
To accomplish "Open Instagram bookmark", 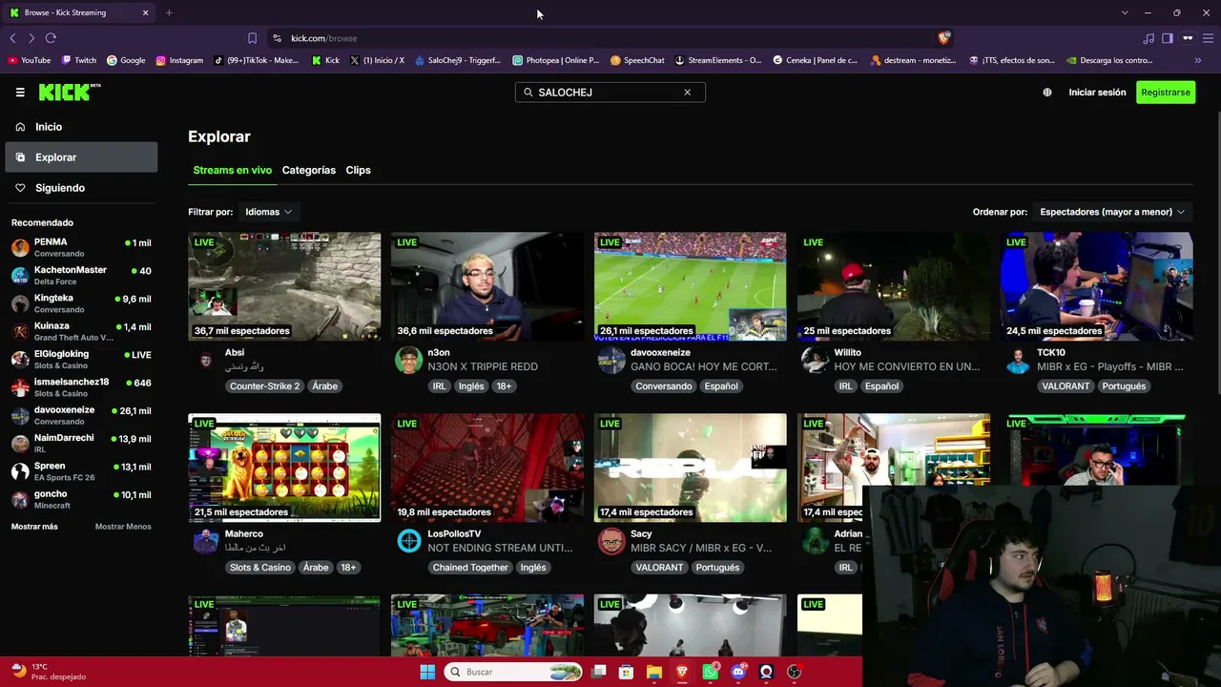I will click(x=179, y=60).
